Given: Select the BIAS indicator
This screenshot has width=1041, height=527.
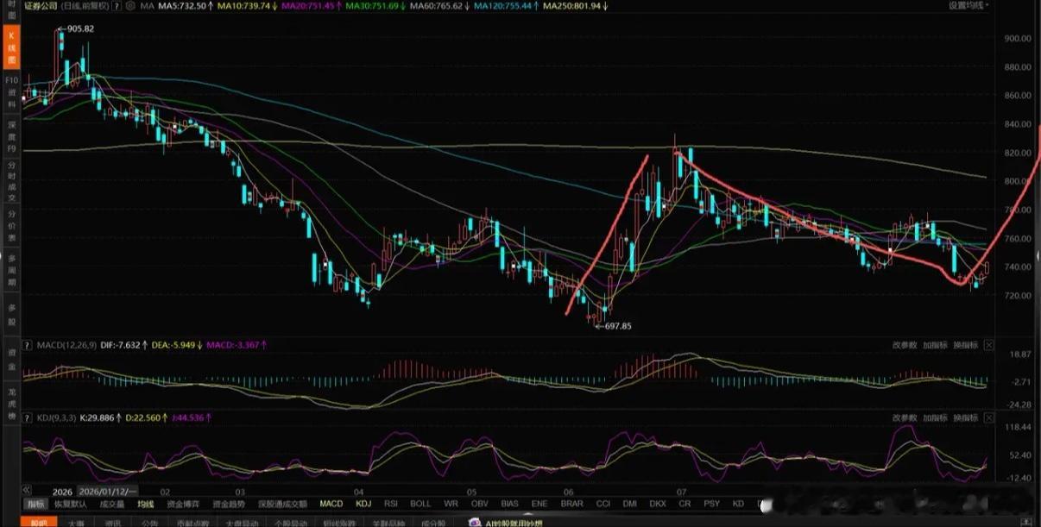Looking at the screenshot, I should (509, 504).
